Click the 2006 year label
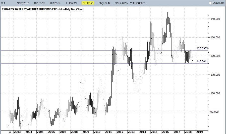The width and height of the screenshot is (226, 134). click(x=51, y=132)
